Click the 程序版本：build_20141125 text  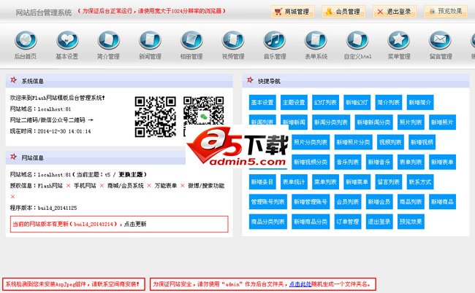point(44,208)
